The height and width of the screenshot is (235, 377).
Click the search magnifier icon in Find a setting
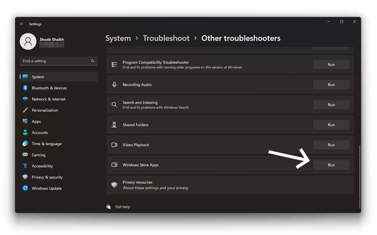coord(92,61)
